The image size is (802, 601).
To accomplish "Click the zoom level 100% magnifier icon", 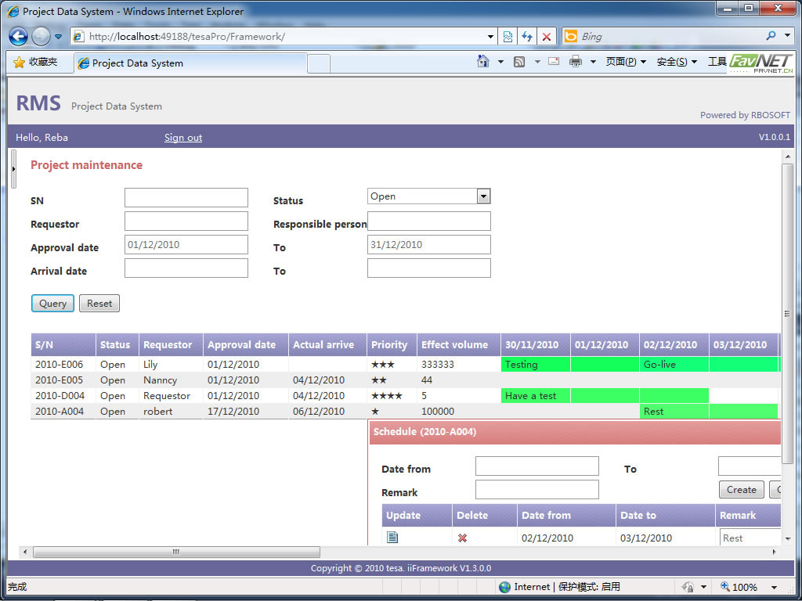I will pyautogui.click(x=724, y=587).
